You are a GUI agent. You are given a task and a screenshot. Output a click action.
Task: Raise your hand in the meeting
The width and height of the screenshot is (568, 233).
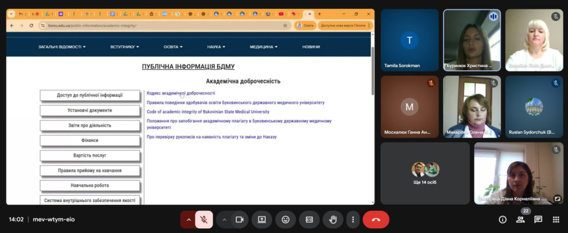(x=333, y=219)
